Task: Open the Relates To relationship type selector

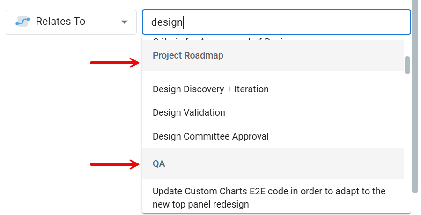Action: click(x=71, y=22)
